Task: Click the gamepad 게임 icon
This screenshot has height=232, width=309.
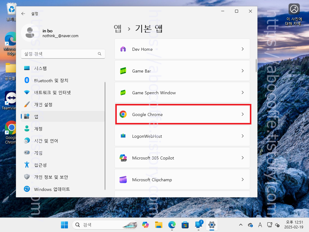Action: (x=27, y=153)
